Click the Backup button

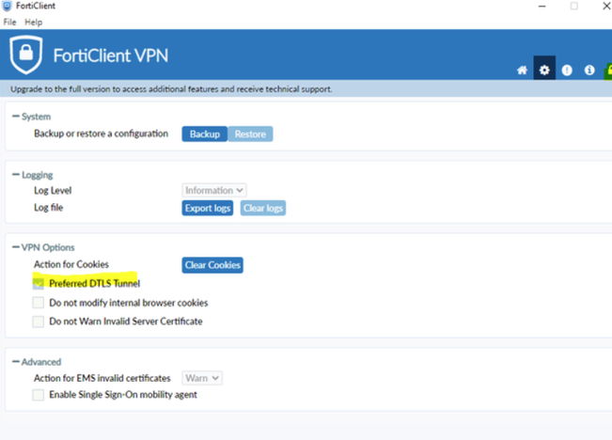coord(205,134)
